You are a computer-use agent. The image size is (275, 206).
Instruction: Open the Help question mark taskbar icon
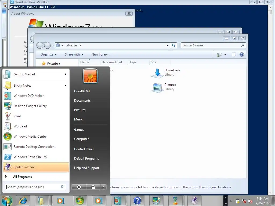point(137,201)
